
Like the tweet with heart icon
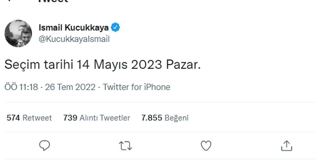206,146
